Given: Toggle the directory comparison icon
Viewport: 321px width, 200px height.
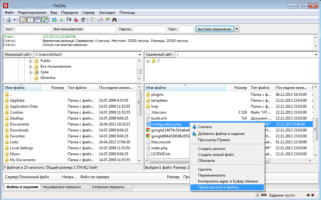Looking at the screenshot, I should [100, 20].
